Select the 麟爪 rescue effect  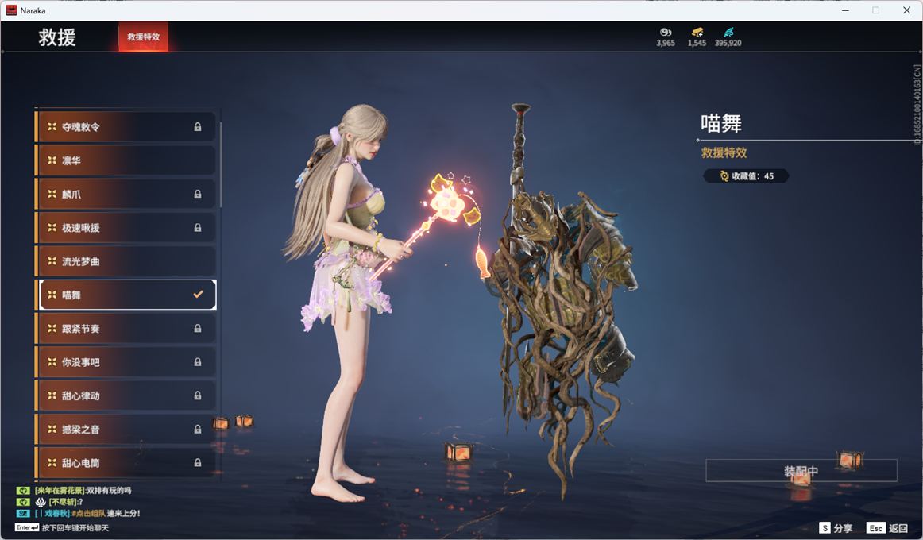pyautogui.click(x=126, y=194)
